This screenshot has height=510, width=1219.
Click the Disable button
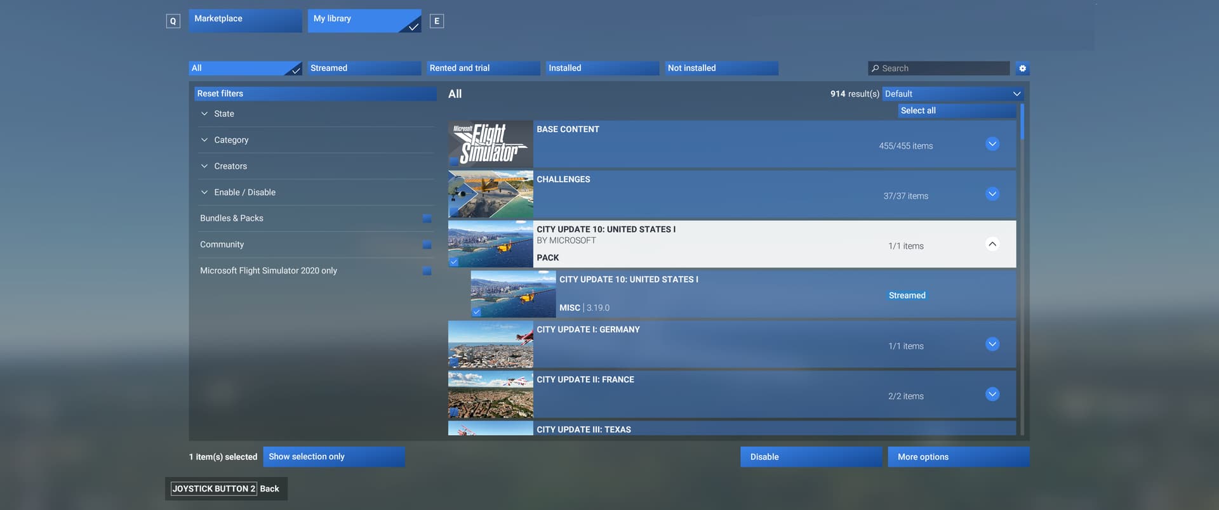coord(811,457)
